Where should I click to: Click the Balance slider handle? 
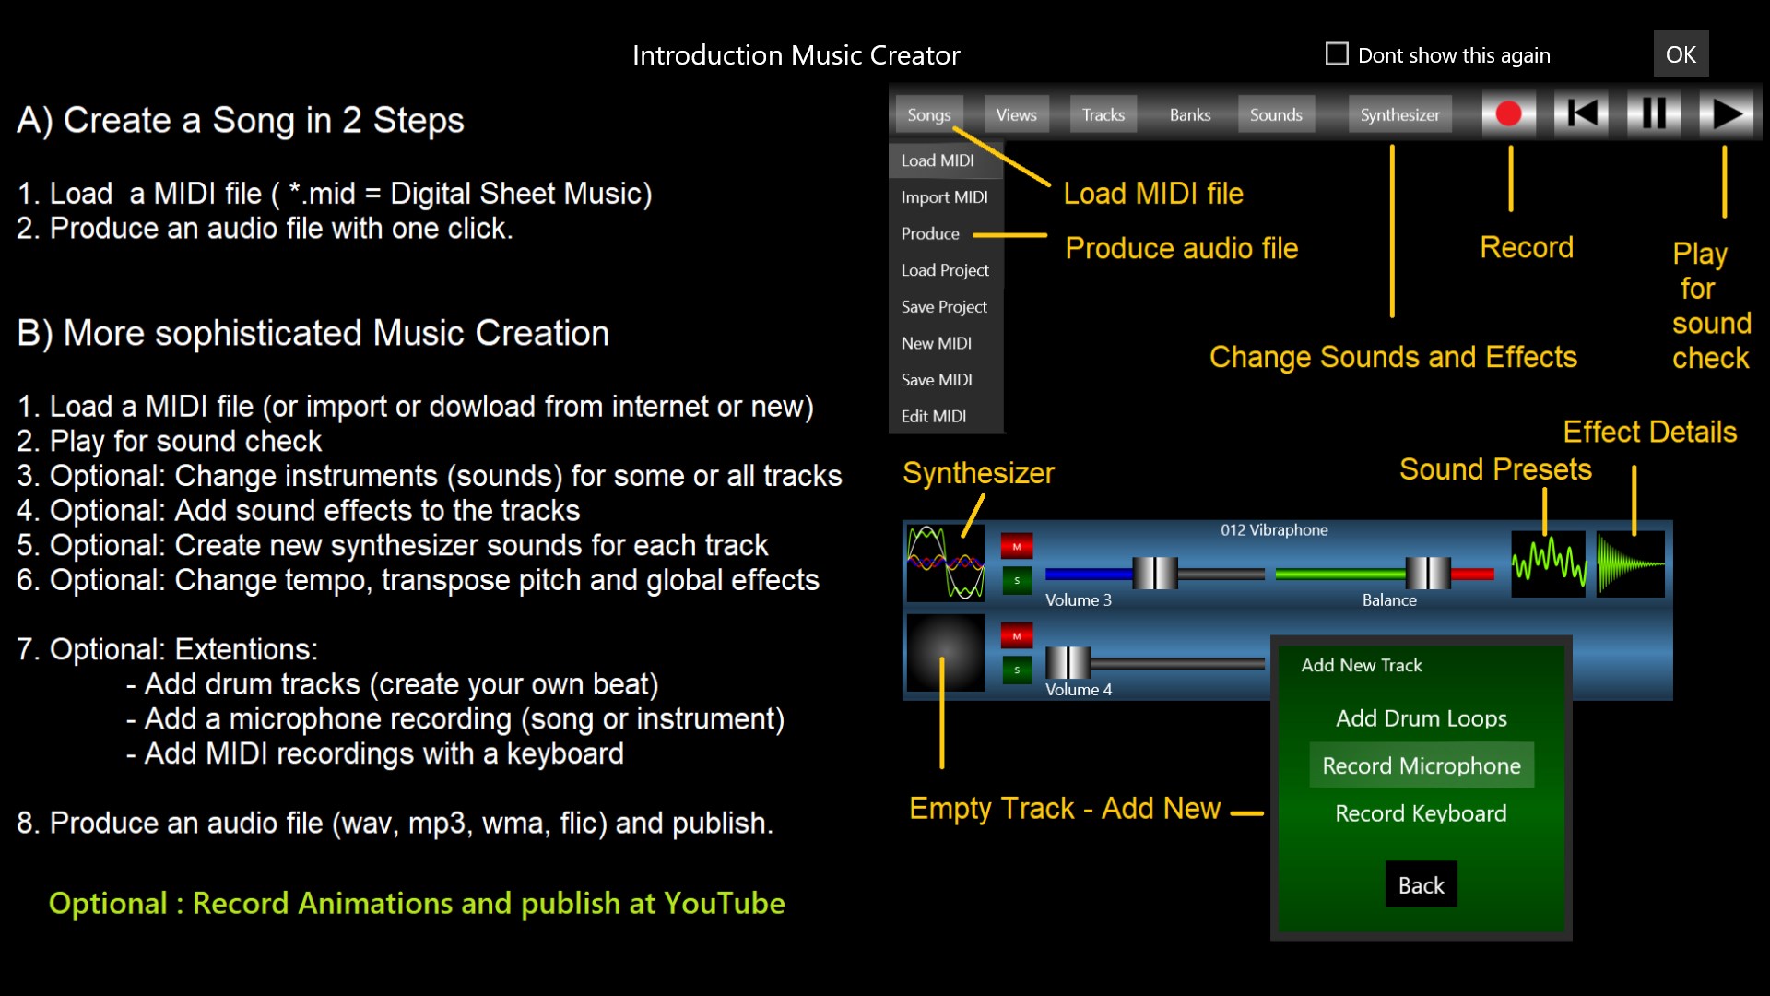point(1427,574)
